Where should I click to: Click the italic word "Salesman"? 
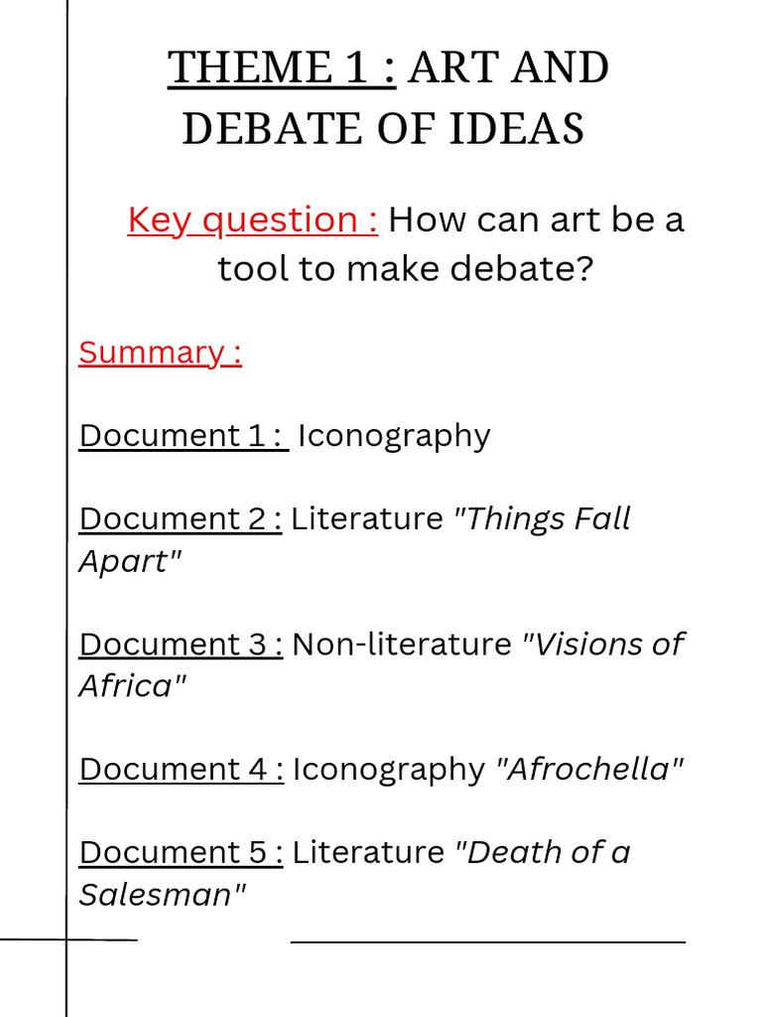click(162, 895)
